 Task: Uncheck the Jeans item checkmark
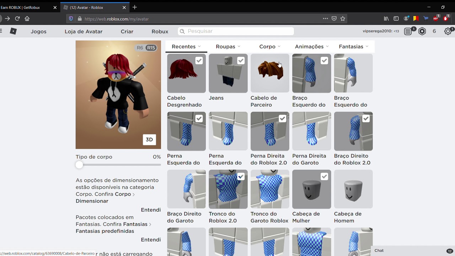241,61
